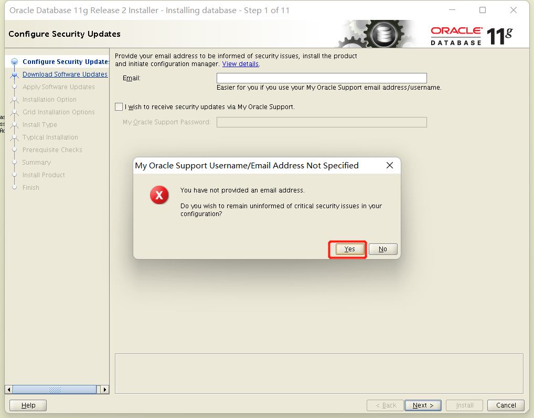Viewport: 534px width, 418px height.
Task: Click the empty message area at bottom
Action: pos(319,374)
